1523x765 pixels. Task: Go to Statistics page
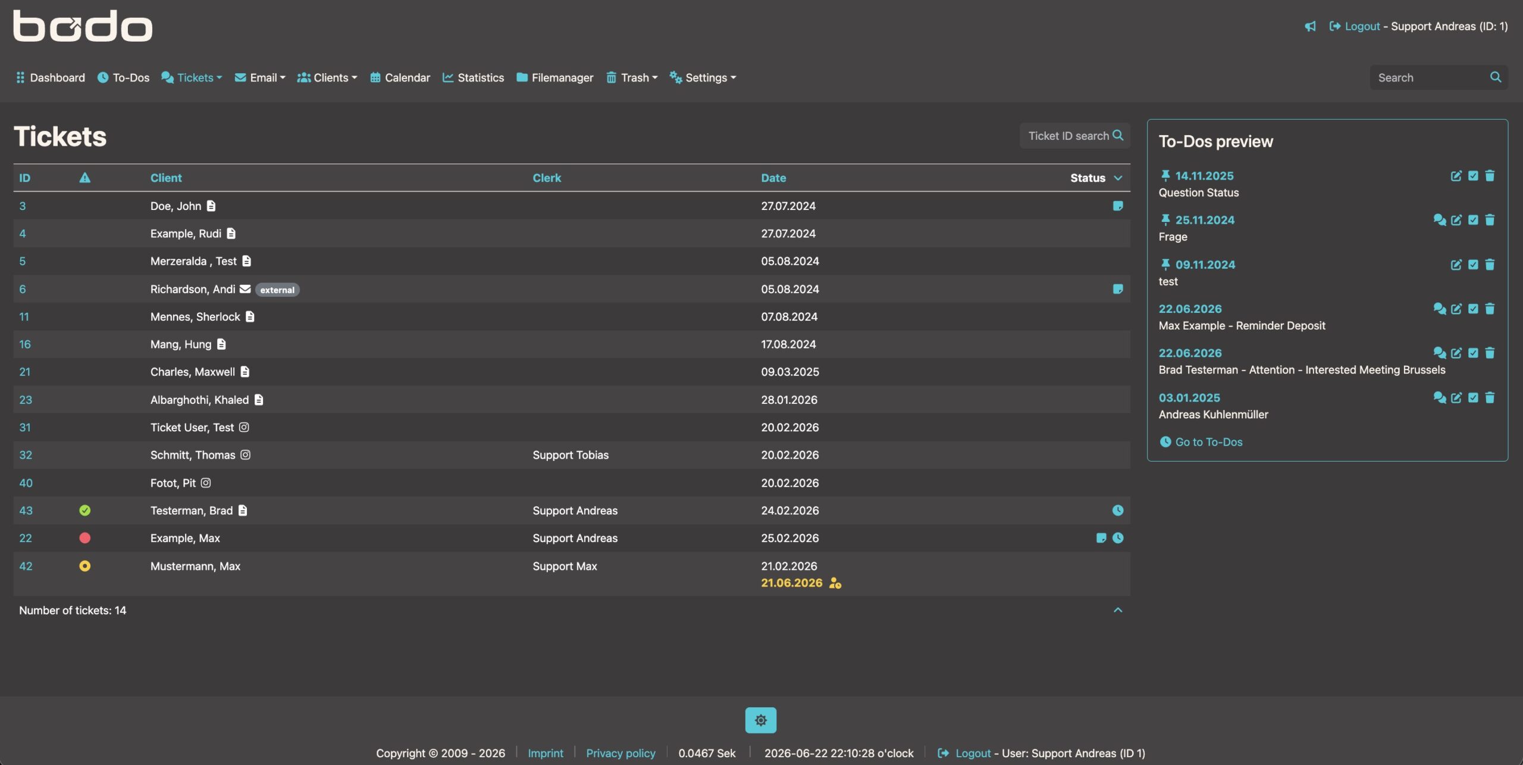[473, 78]
